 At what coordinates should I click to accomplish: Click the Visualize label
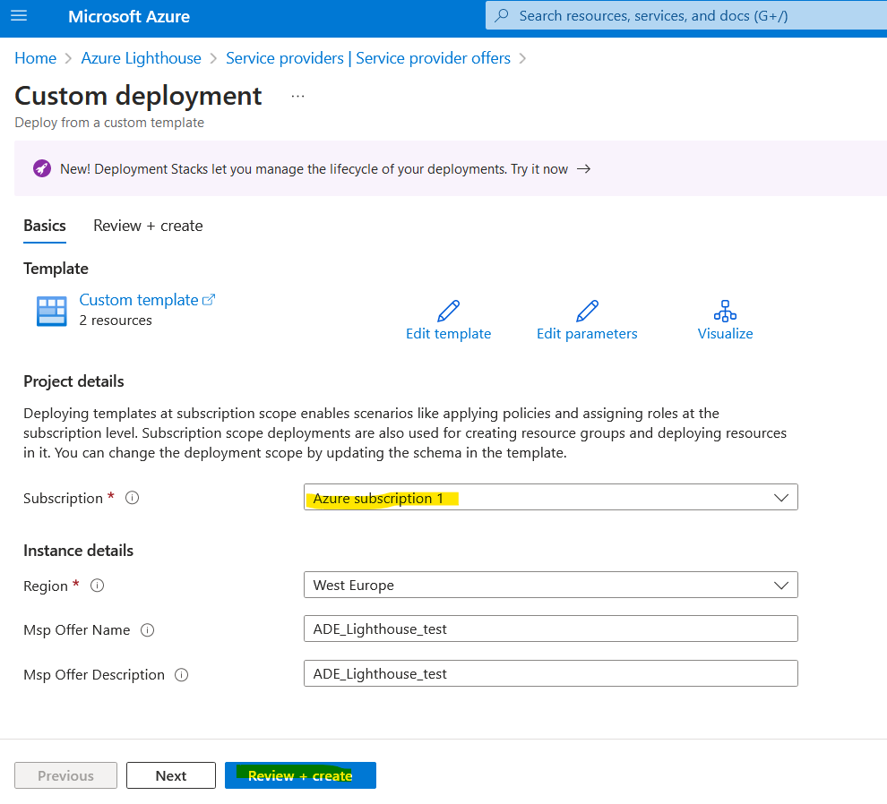pos(725,334)
